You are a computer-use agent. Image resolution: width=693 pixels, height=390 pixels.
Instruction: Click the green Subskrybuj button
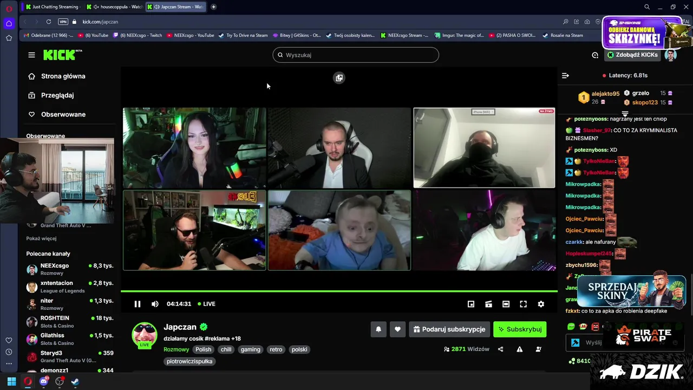click(520, 329)
